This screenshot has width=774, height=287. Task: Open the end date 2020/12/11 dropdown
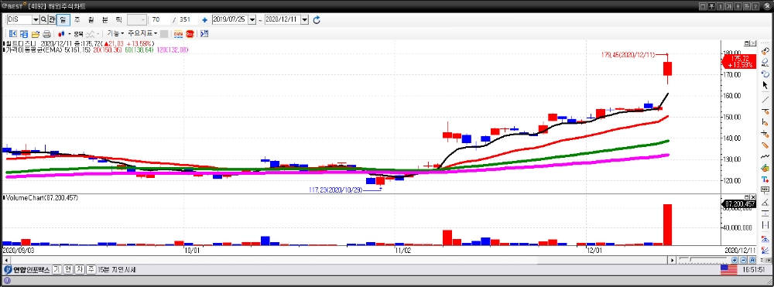304,19
